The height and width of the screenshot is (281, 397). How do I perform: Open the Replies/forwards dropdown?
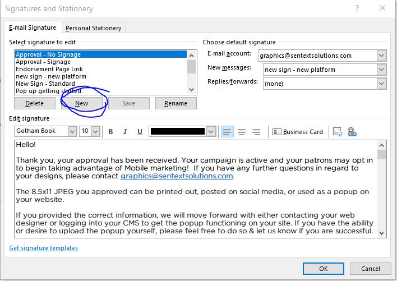(x=381, y=83)
